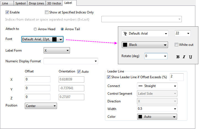Toggle the Auto orientation checkbox
This screenshot has width=200, height=129.
coord(79,71)
